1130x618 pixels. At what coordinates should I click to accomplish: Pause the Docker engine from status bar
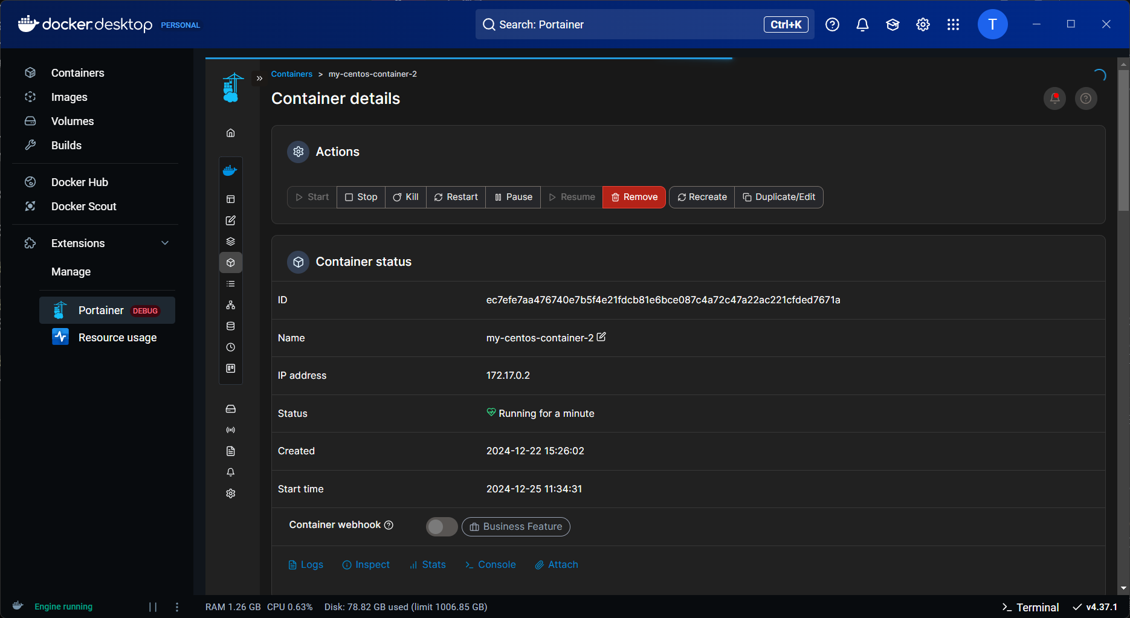(x=153, y=607)
